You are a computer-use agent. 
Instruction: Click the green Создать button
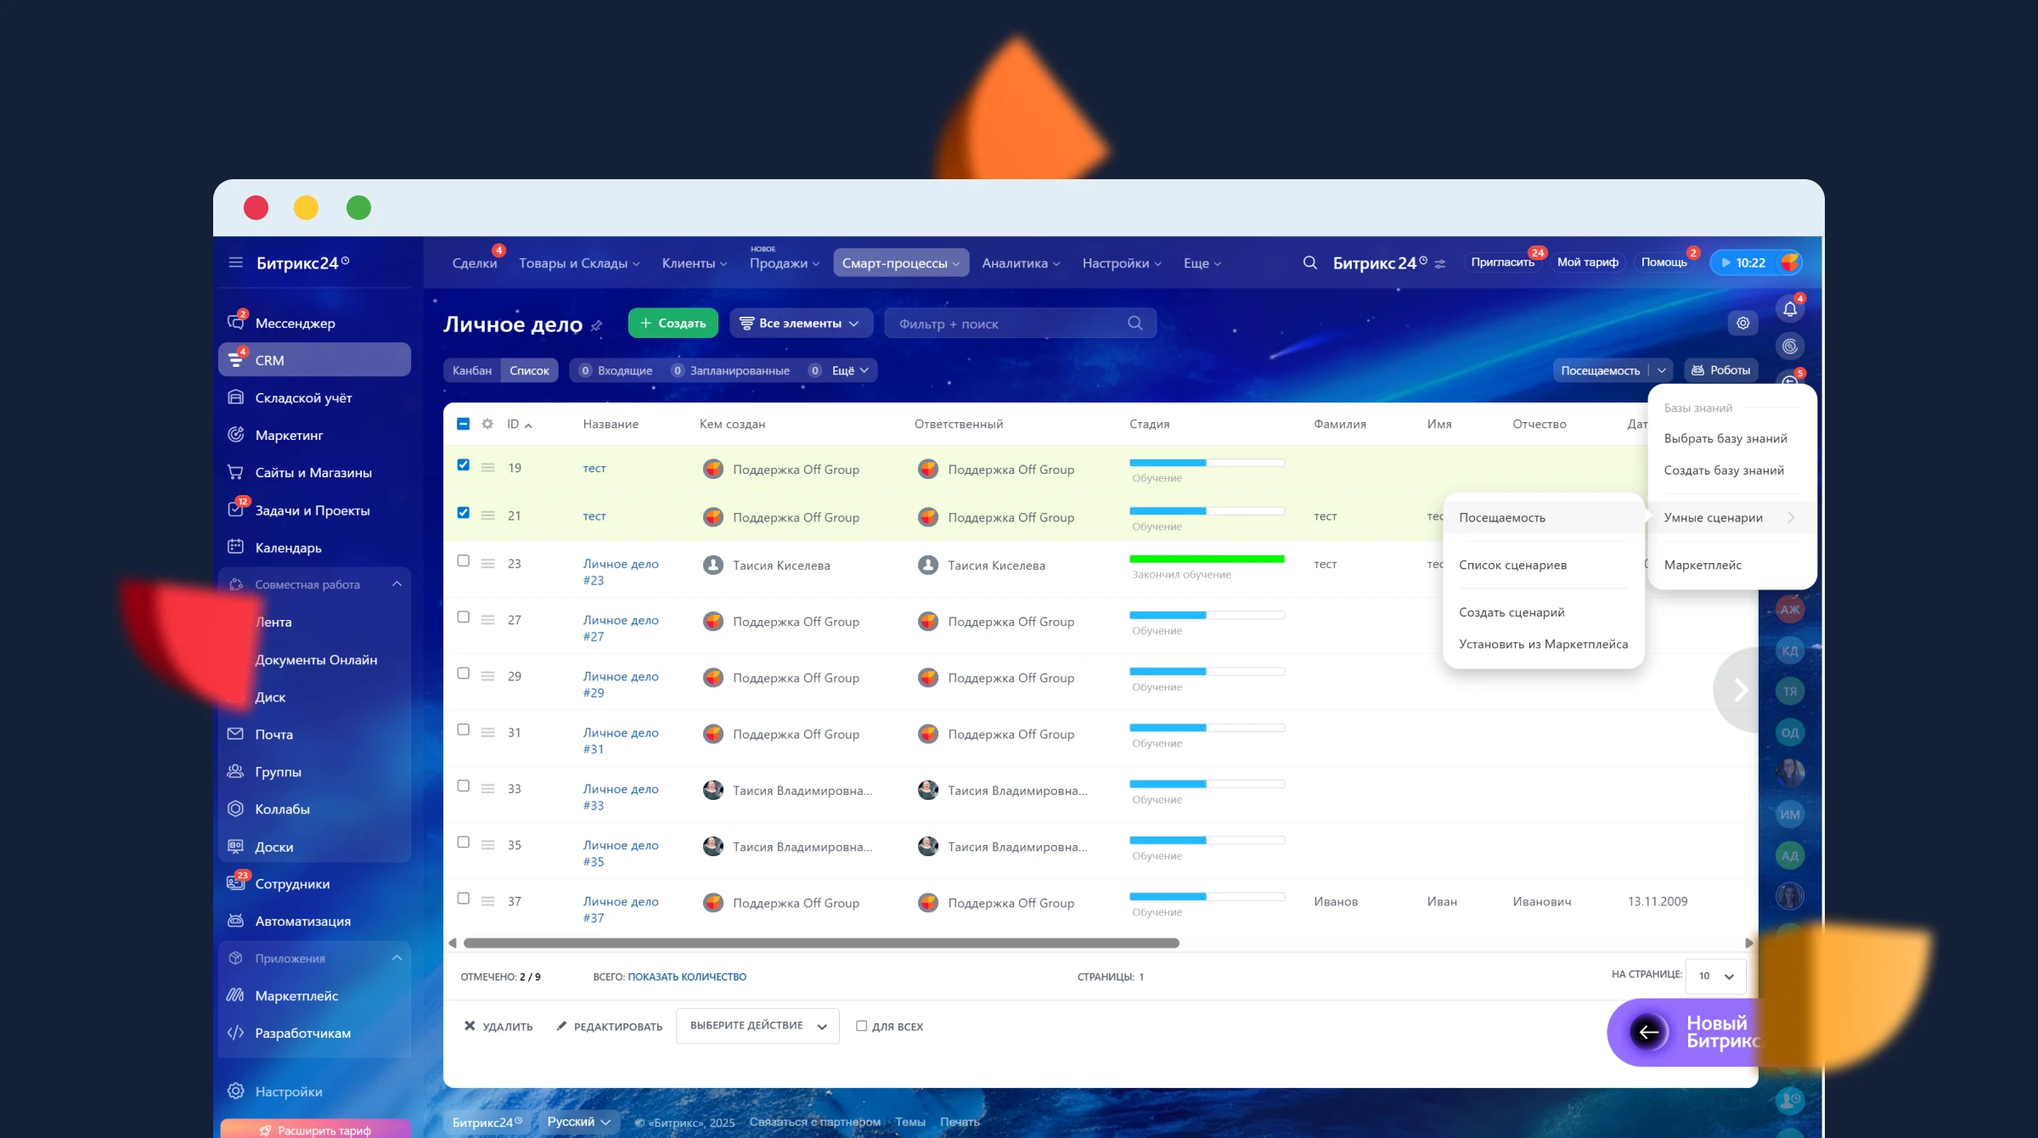673,323
